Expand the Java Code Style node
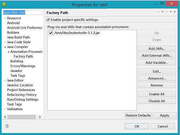 (x=5, y=42)
